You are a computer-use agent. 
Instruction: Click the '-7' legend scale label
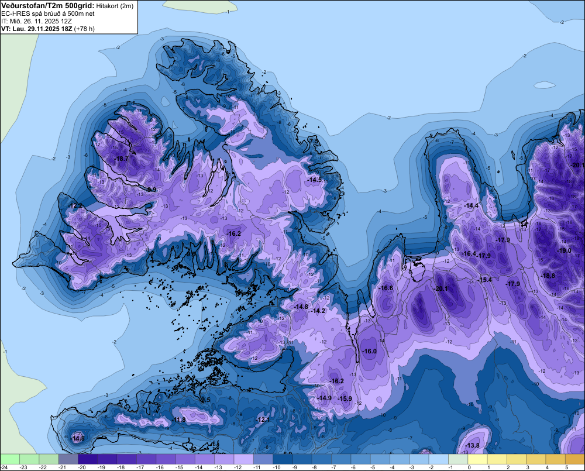(x=333, y=467)
